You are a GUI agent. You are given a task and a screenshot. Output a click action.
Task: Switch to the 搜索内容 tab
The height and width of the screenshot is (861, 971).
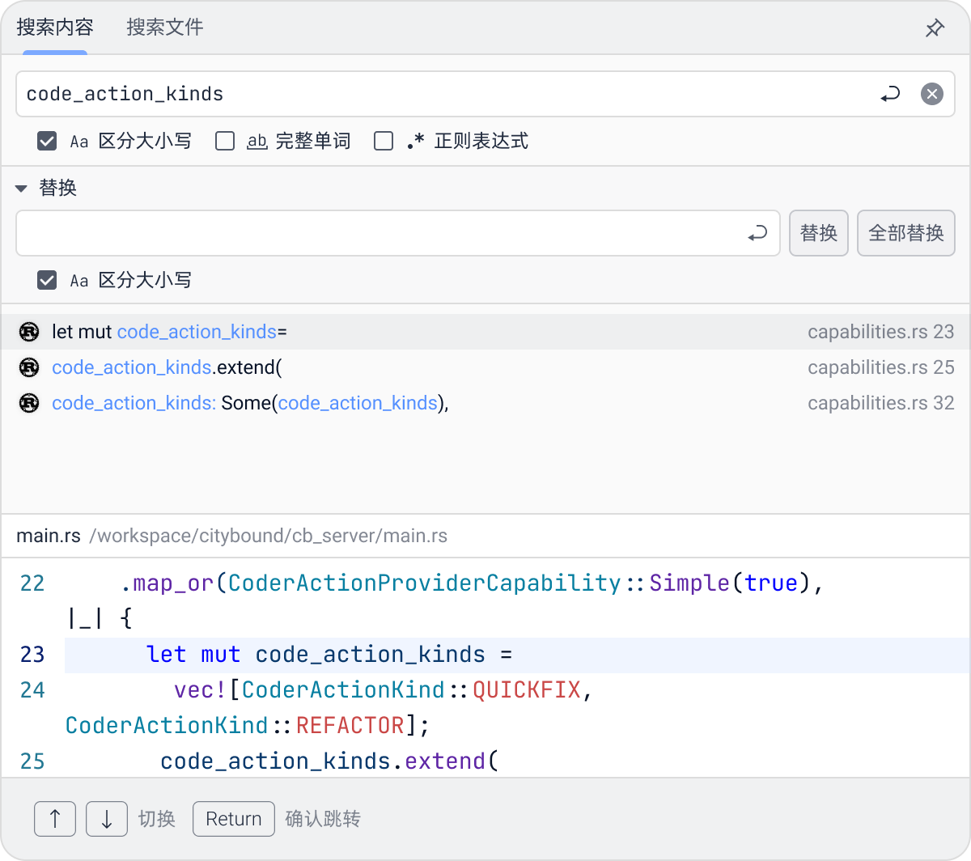[55, 28]
